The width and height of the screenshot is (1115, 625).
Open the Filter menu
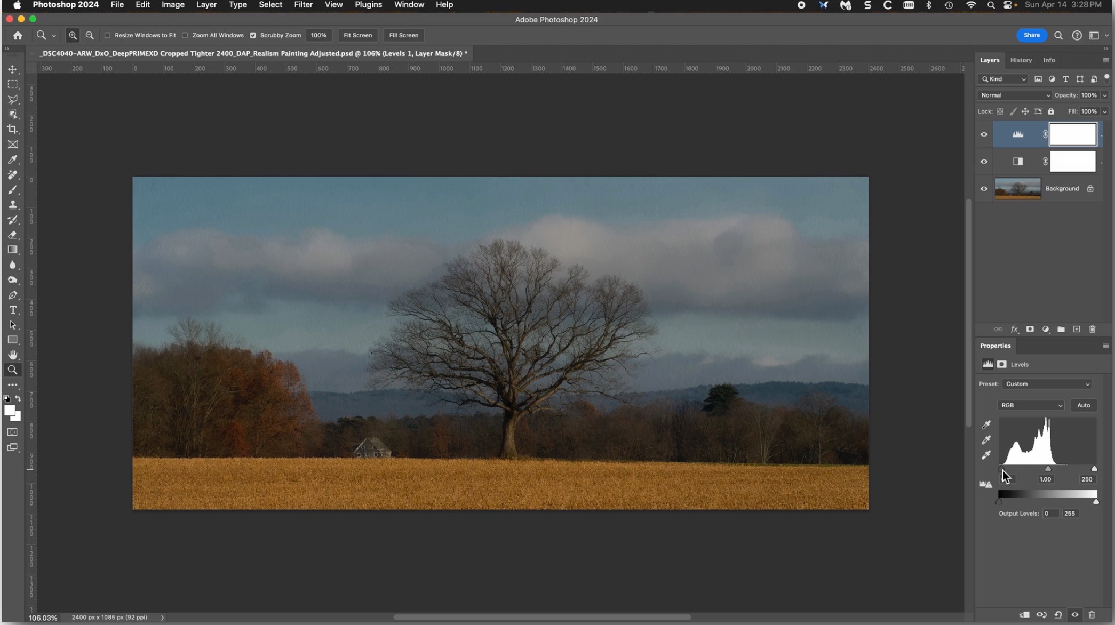tap(303, 5)
